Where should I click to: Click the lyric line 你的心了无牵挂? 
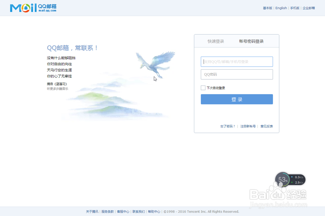pos(59,76)
